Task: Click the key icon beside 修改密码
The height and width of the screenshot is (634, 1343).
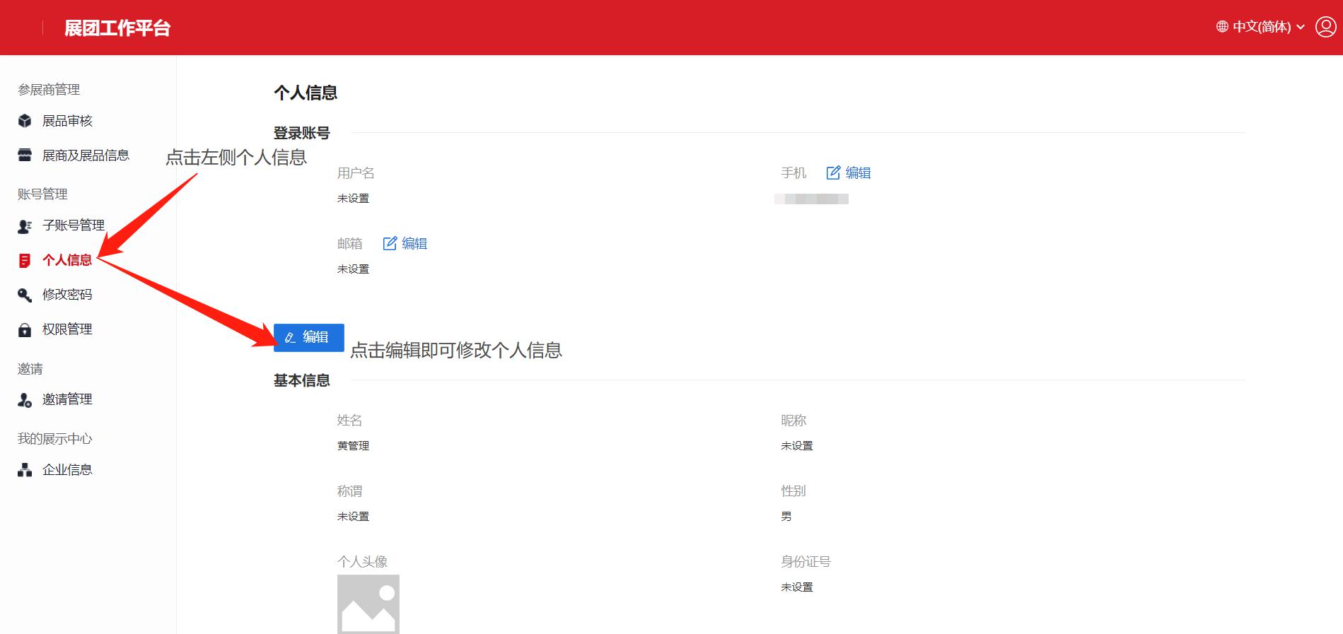Action: (x=25, y=295)
